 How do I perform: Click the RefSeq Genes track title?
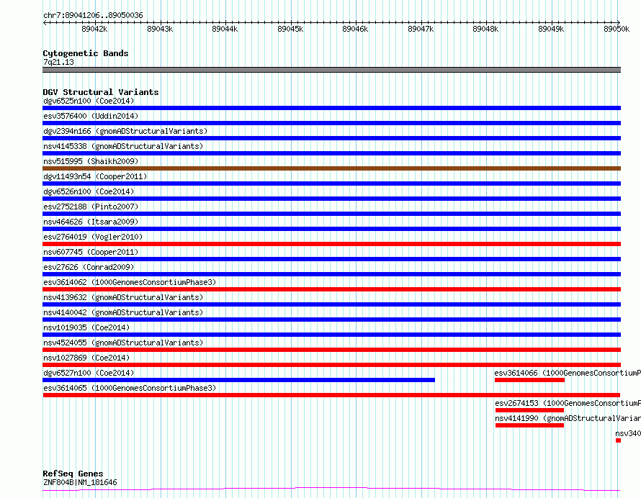point(73,474)
